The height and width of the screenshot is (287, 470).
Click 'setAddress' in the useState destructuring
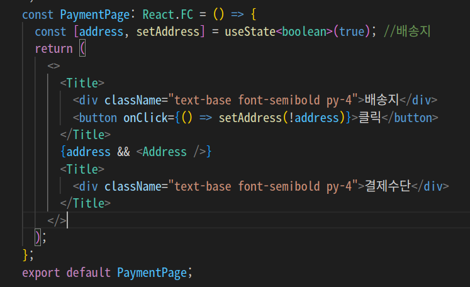point(168,32)
